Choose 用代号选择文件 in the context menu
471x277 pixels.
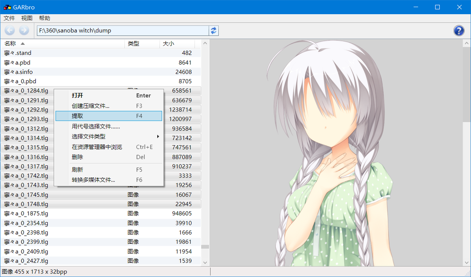pos(109,127)
